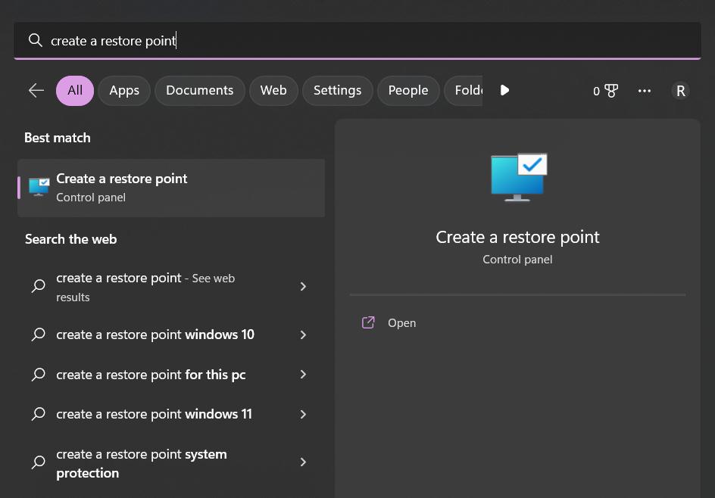The image size is (715, 498).
Task: Select 'create a restore point for this pc' suggestion
Action: point(171,375)
